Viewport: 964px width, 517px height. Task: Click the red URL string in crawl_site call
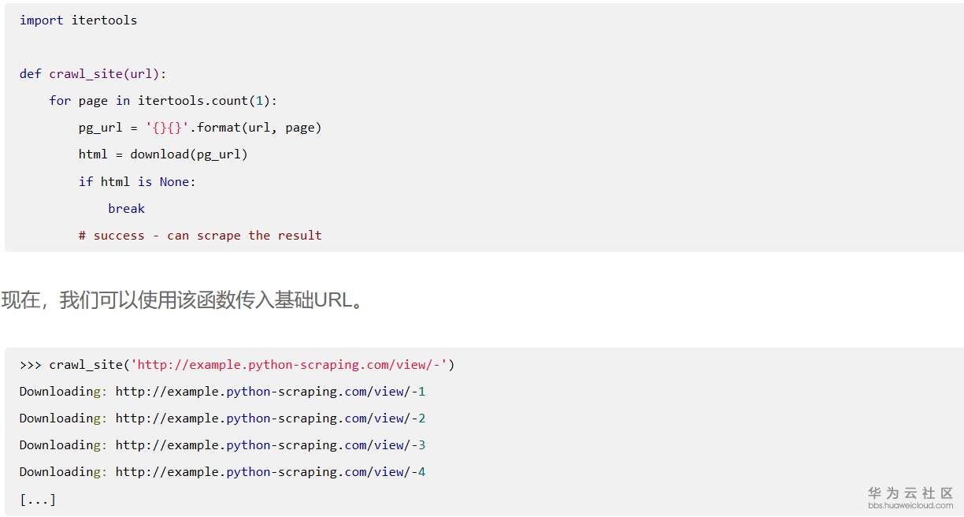click(x=288, y=365)
